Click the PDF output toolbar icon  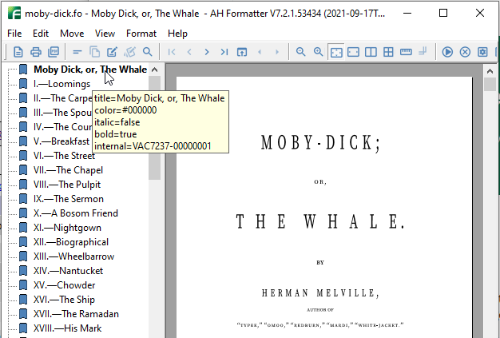(54, 52)
